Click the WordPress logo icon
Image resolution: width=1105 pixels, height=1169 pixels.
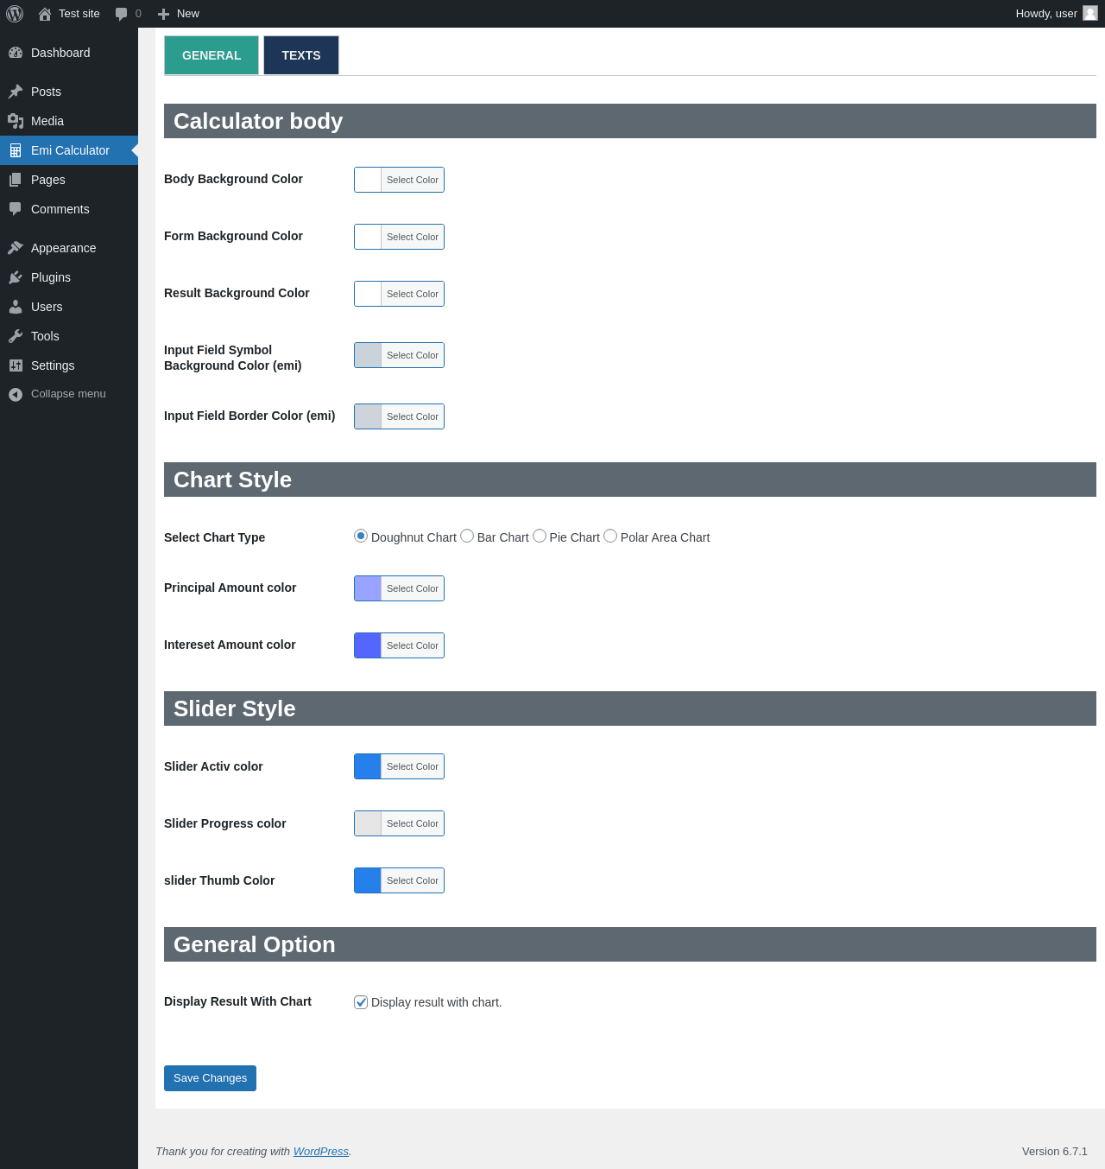pos(15,14)
